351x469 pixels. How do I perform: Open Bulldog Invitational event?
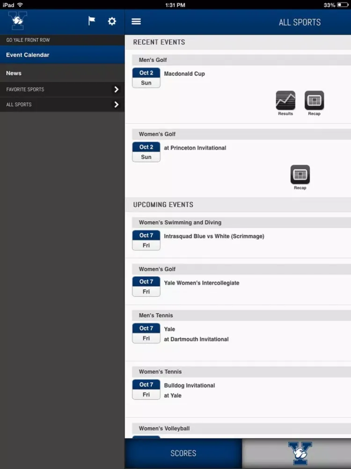click(189, 385)
